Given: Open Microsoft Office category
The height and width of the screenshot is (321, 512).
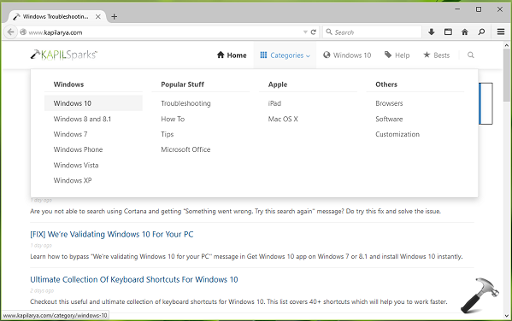Looking at the screenshot, I should (x=185, y=149).
